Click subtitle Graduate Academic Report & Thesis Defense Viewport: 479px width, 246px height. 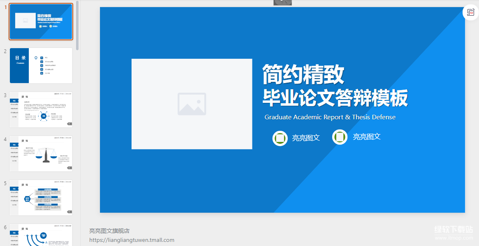(x=330, y=117)
